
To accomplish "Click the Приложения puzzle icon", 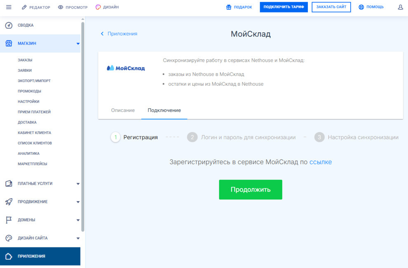I will click(x=9, y=256).
